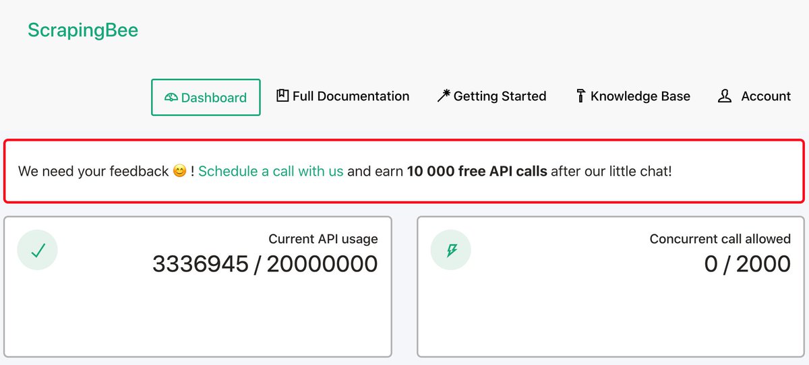Screen dimensions: 809x365
Task: Open the Dashboard tab
Action: (206, 97)
